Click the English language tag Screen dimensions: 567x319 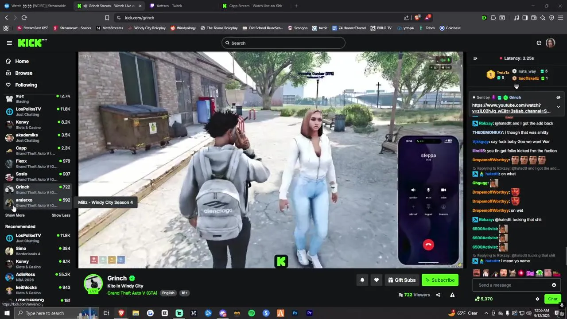pyautogui.click(x=168, y=293)
